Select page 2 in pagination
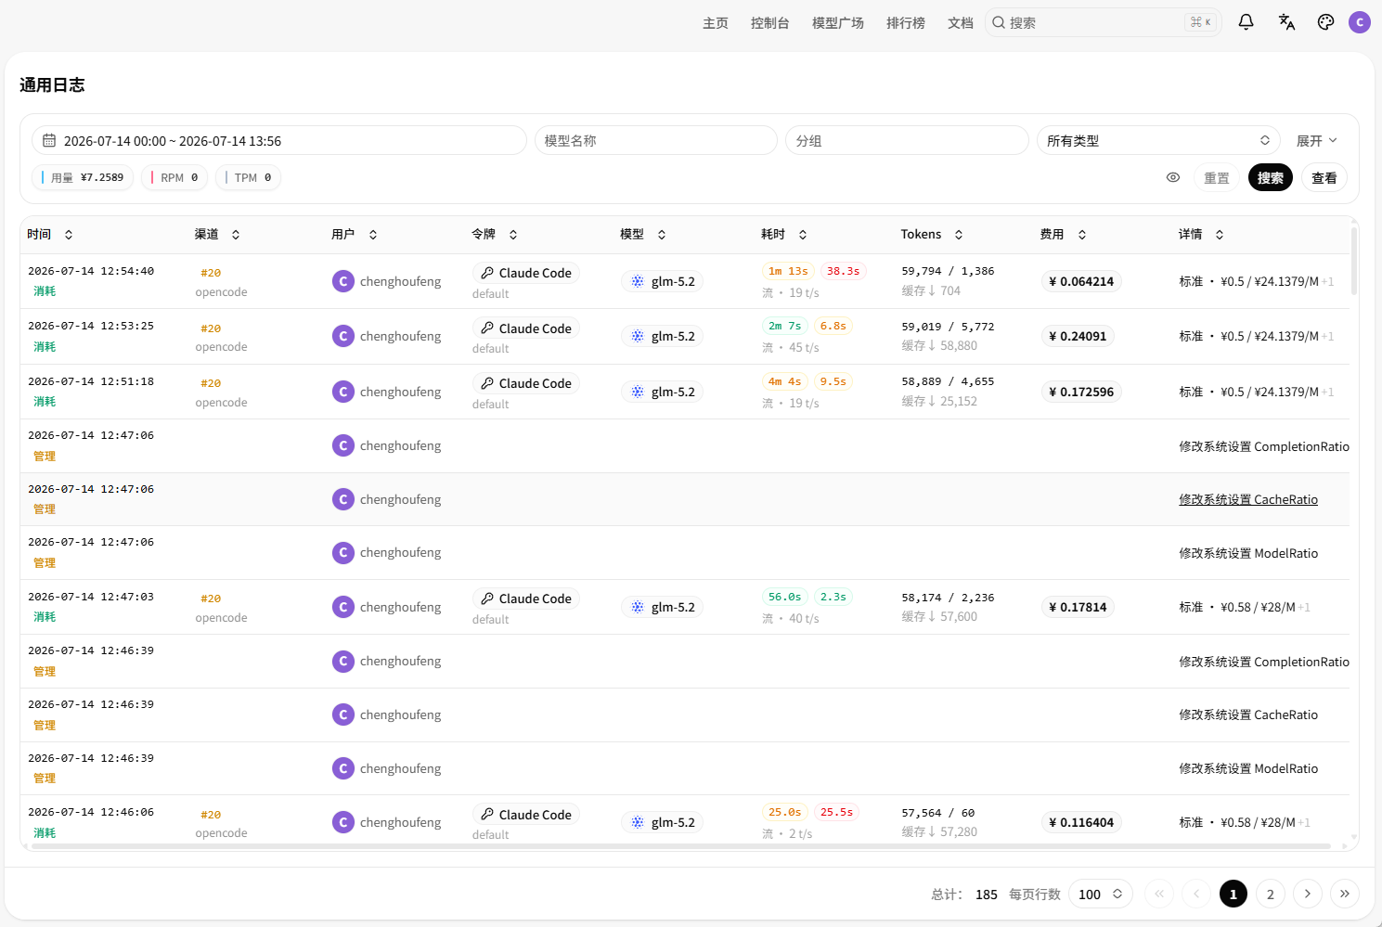 (x=1271, y=894)
